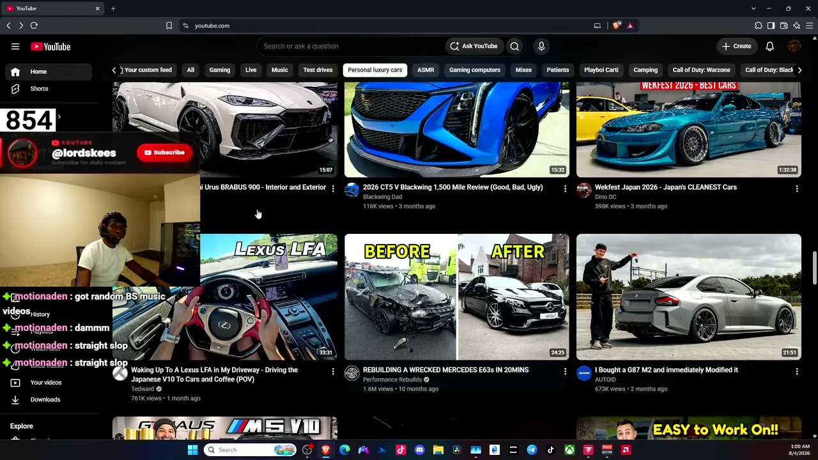Go to Home in the sidebar

click(49, 72)
